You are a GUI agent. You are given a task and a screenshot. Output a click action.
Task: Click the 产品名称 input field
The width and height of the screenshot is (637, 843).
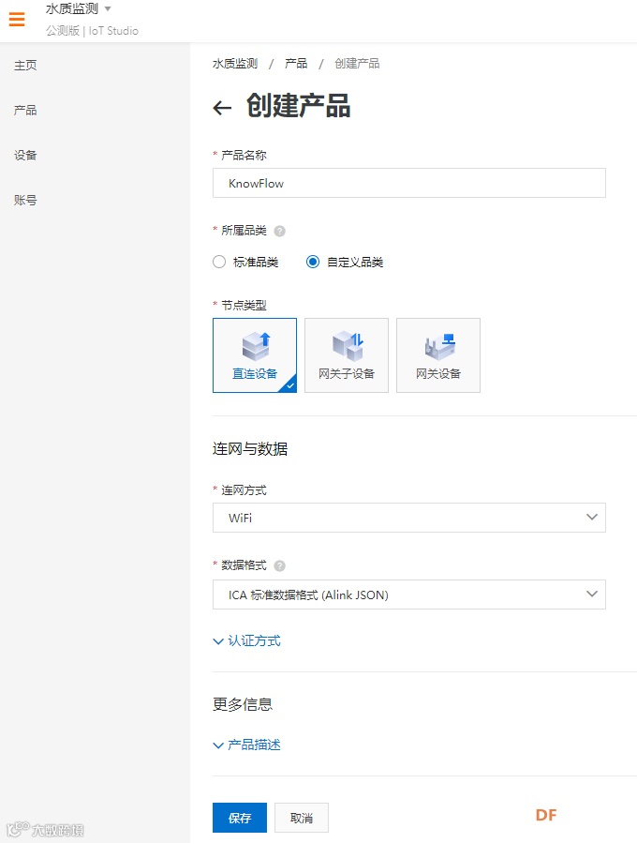[409, 183]
